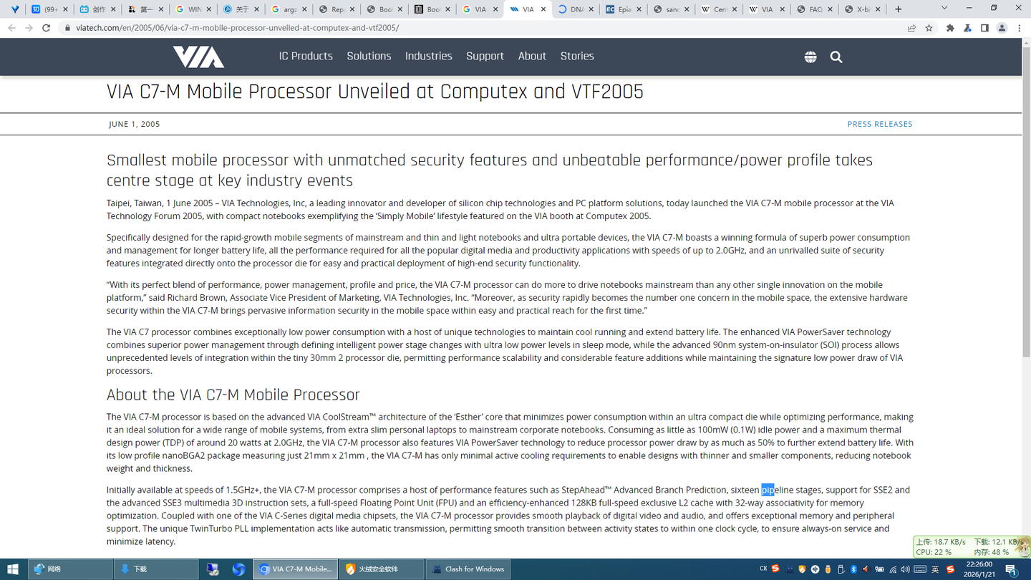Open the About menu

pyautogui.click(x=532, y=56)
